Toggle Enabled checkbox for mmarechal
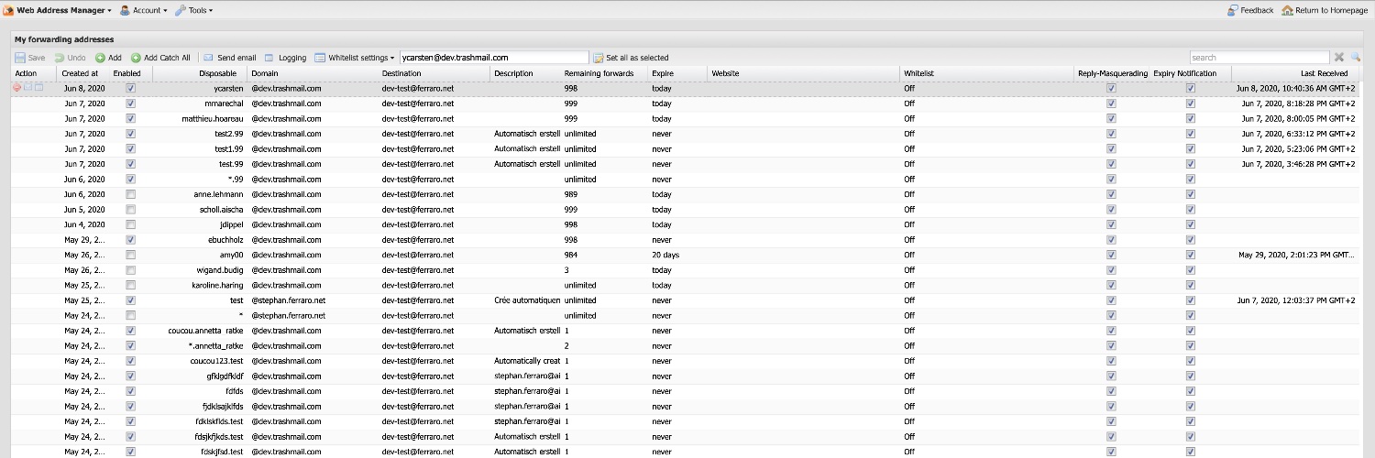 click(130, 104)
